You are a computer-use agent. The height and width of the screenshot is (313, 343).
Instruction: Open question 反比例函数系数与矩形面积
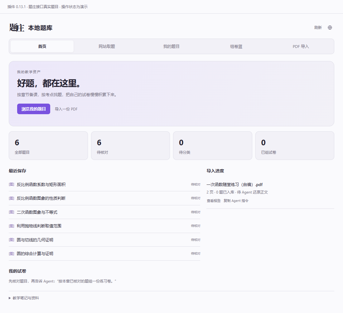[41, 185]
